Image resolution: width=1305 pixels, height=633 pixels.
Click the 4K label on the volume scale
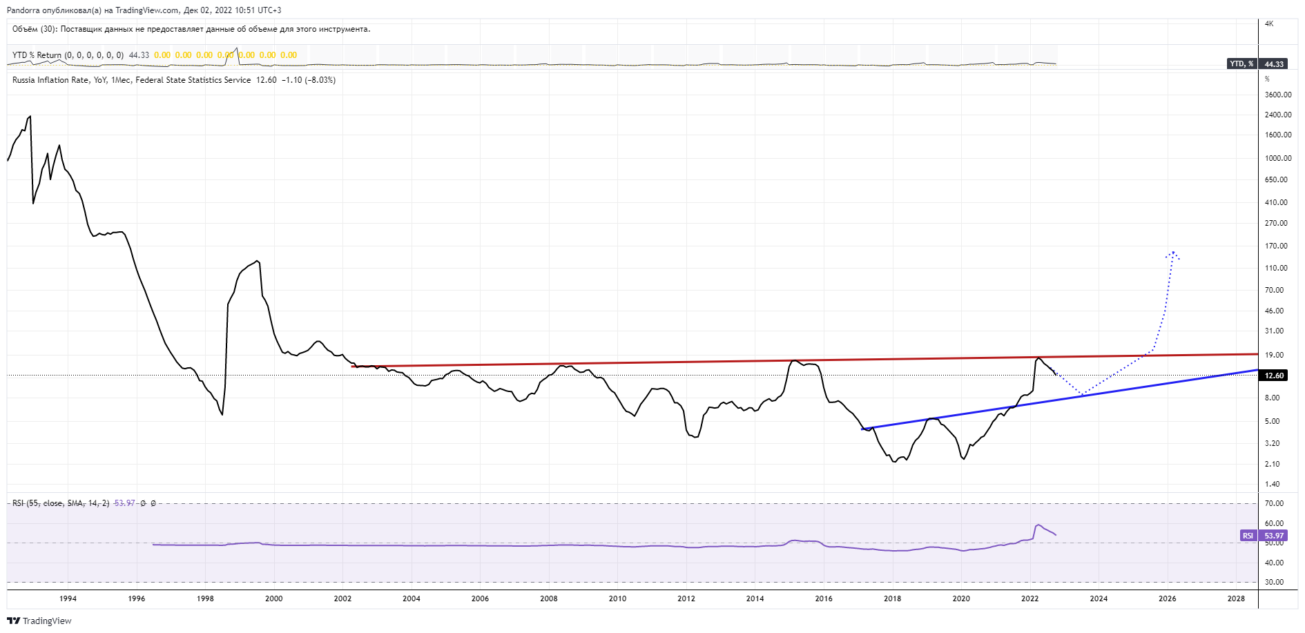pyautogui.click(x=1269, y=23)
